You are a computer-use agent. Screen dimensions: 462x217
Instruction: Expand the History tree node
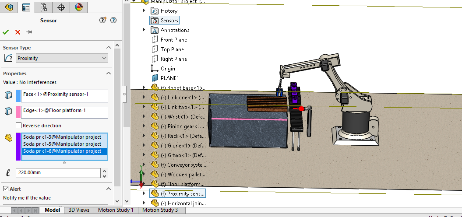(144, 10)
